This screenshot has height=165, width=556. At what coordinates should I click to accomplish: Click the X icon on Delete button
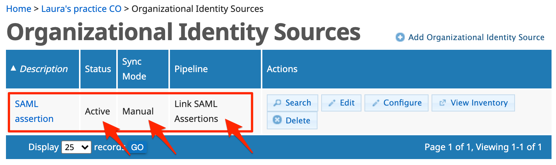277,120
